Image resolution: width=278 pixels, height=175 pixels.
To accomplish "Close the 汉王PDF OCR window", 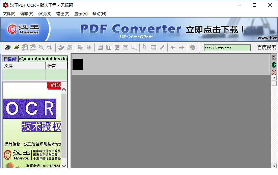I will 270,5.
